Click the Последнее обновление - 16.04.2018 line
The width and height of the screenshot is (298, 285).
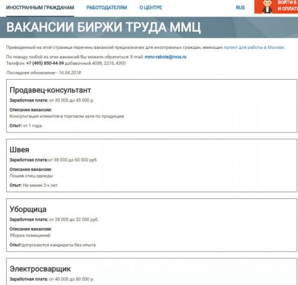44,73
